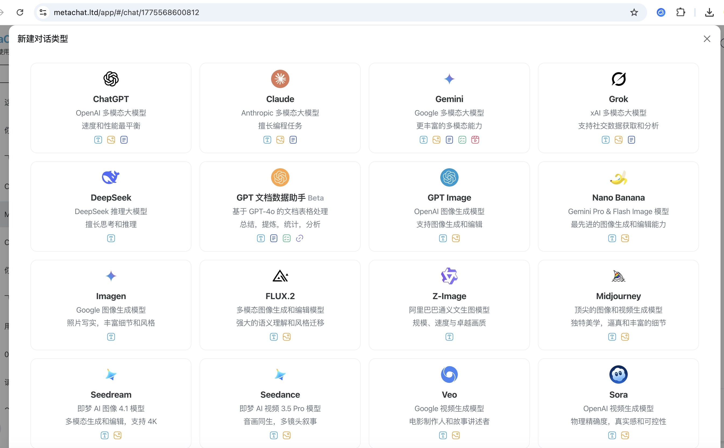
Task: Select the Veo title text
Action: tap(449, 395)
